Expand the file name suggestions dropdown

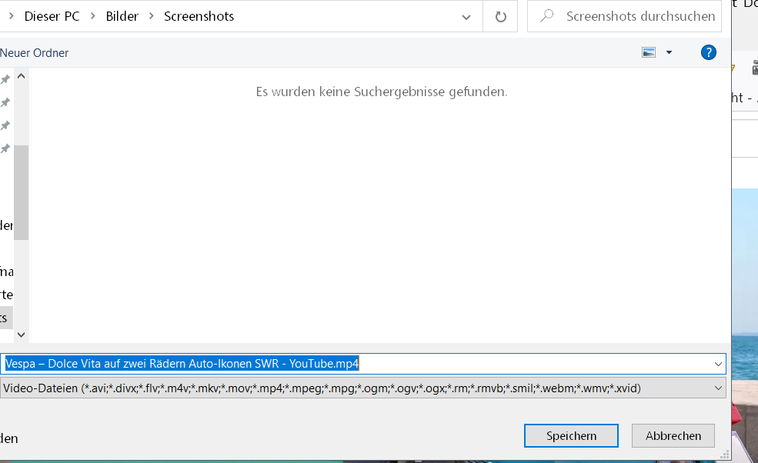pos(718,364)
